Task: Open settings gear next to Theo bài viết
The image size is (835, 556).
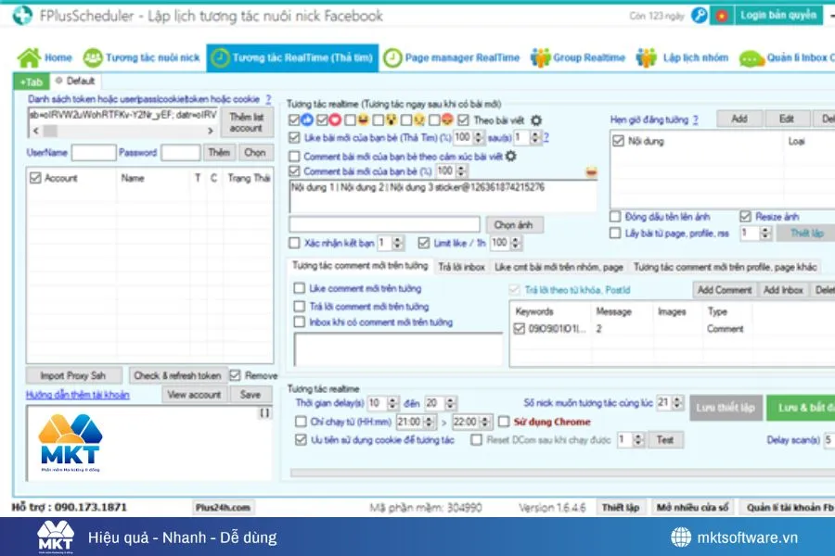Action: [536, 120]
